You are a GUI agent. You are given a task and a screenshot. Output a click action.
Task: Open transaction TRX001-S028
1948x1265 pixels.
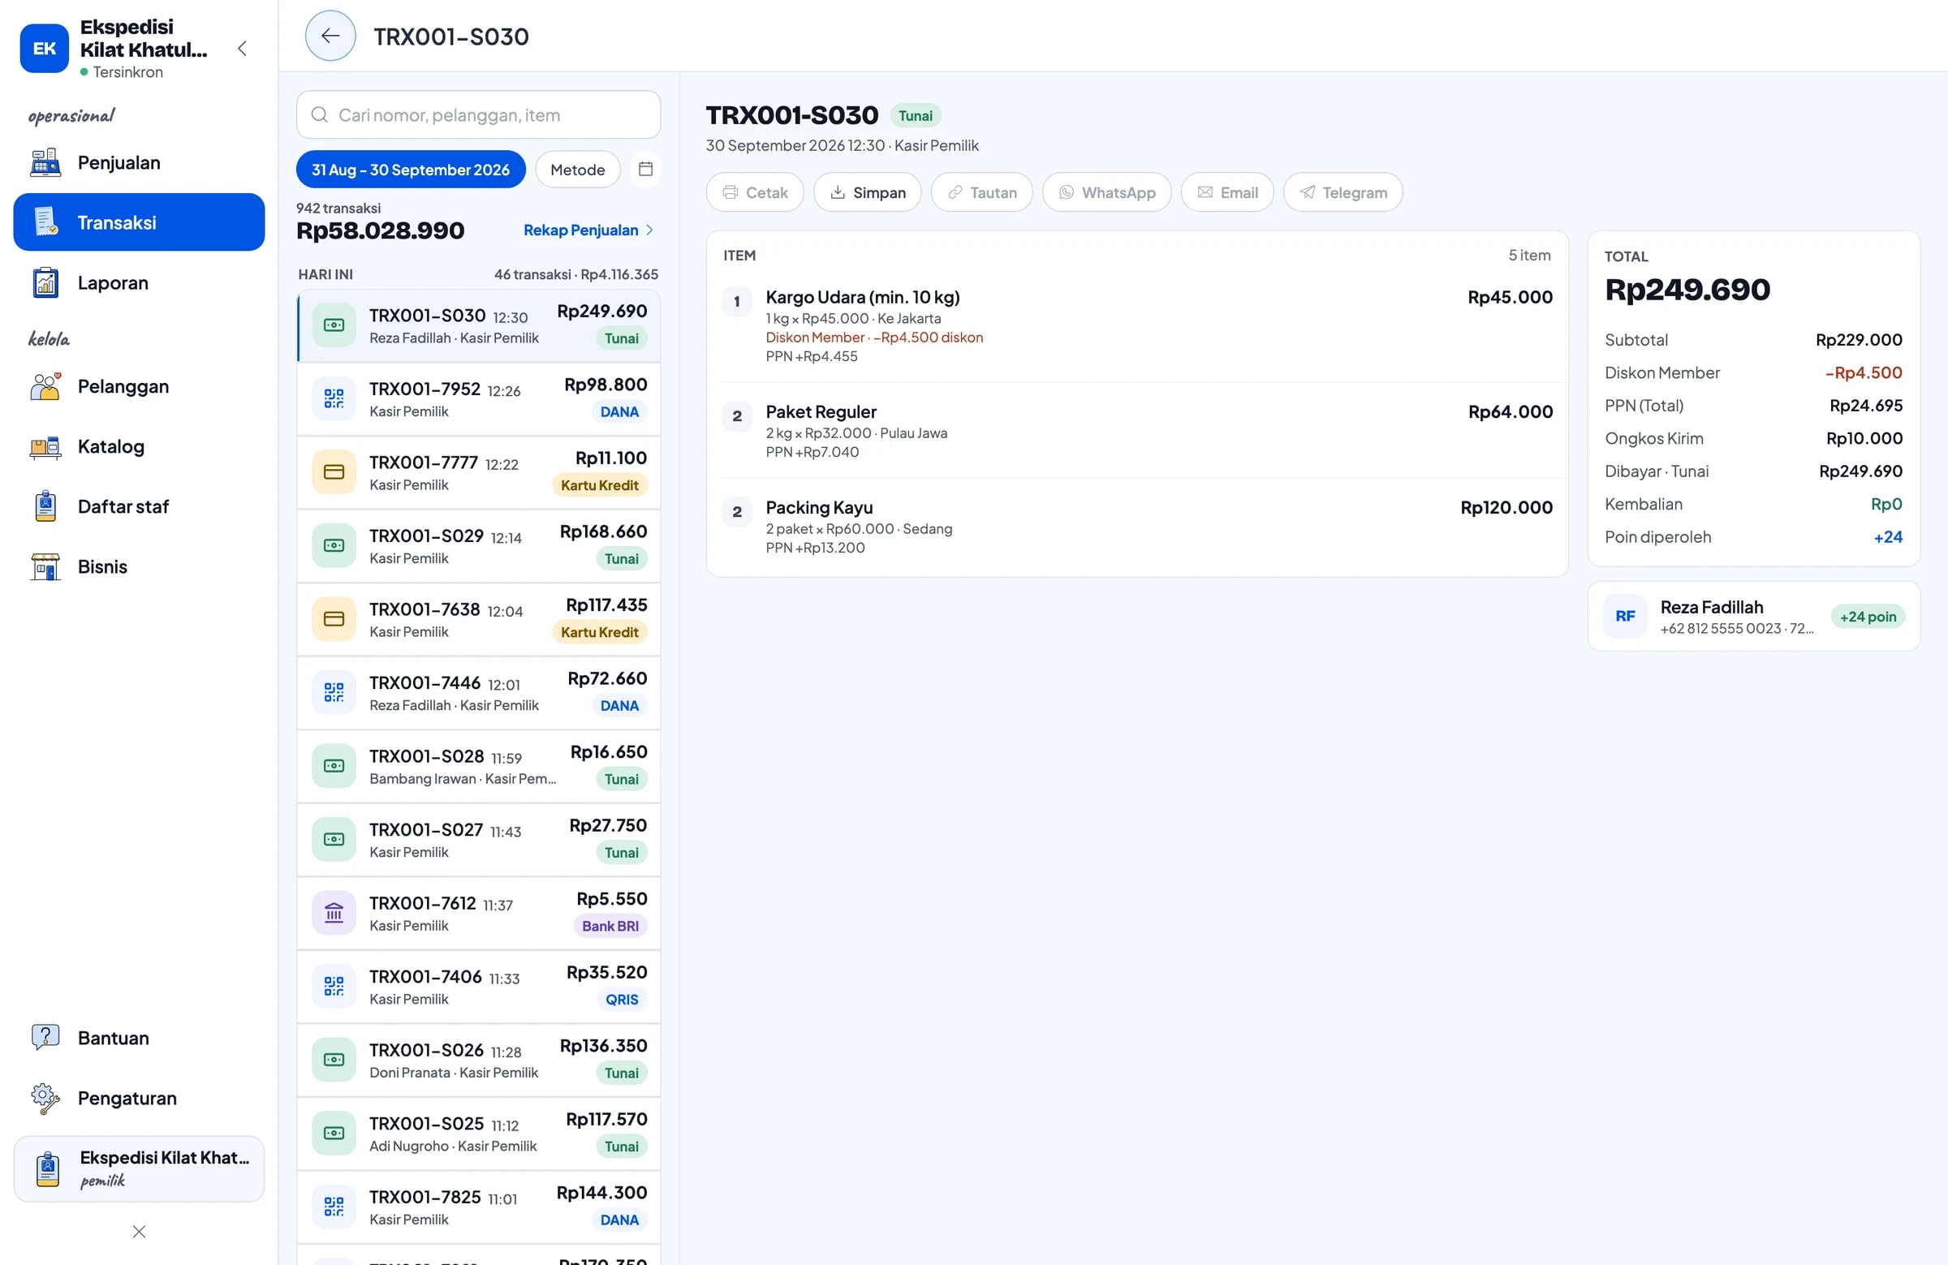click(x=478, y=767)
